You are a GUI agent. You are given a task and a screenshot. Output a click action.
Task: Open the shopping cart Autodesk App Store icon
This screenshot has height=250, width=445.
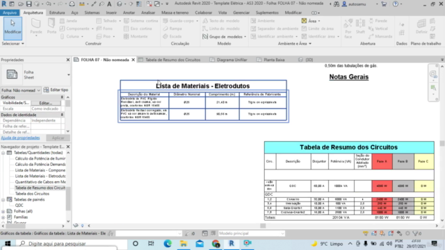[384, 4]
